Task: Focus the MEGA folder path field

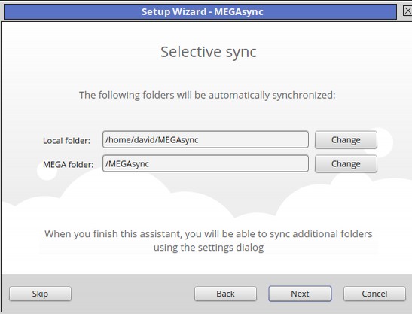Action: pyautogui.click(x=206, y=163)
